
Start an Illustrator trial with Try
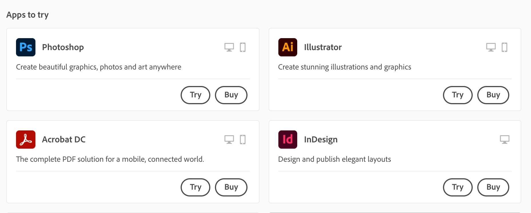coord(458,95)
